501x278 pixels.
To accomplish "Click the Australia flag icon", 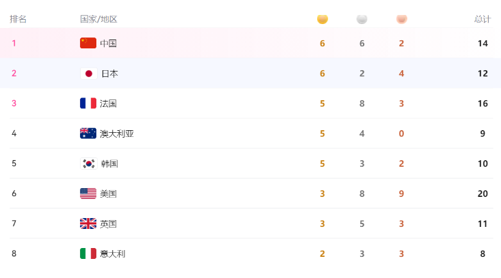I will 88,133.
